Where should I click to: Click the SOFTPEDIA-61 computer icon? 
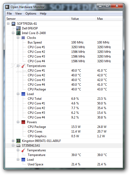point(13,24)
